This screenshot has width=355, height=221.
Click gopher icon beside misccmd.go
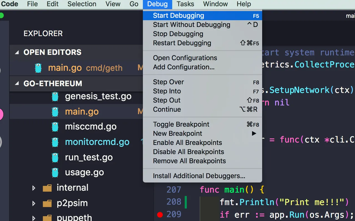pos(55,127)
